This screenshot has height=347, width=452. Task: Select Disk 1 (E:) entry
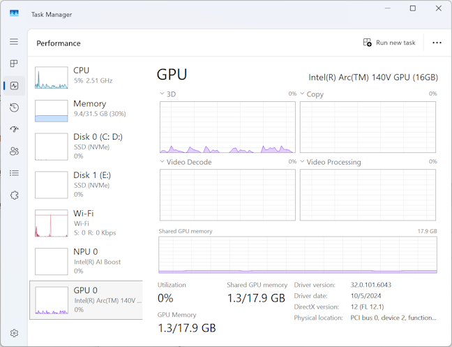coord(86,185)
